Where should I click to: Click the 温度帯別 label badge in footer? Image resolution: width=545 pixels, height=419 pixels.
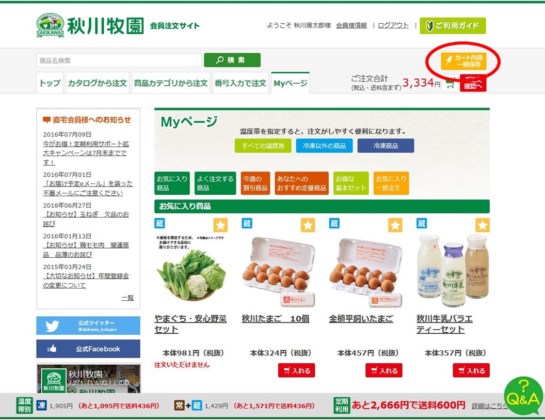tap(25, 406)
